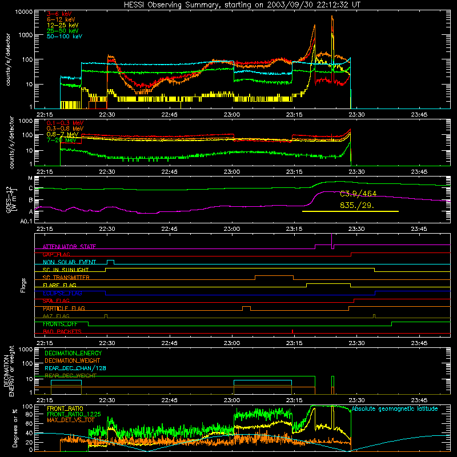Select the FLARE_FLAG label
This screenshot has width=457, height=457.
point(59,285)
